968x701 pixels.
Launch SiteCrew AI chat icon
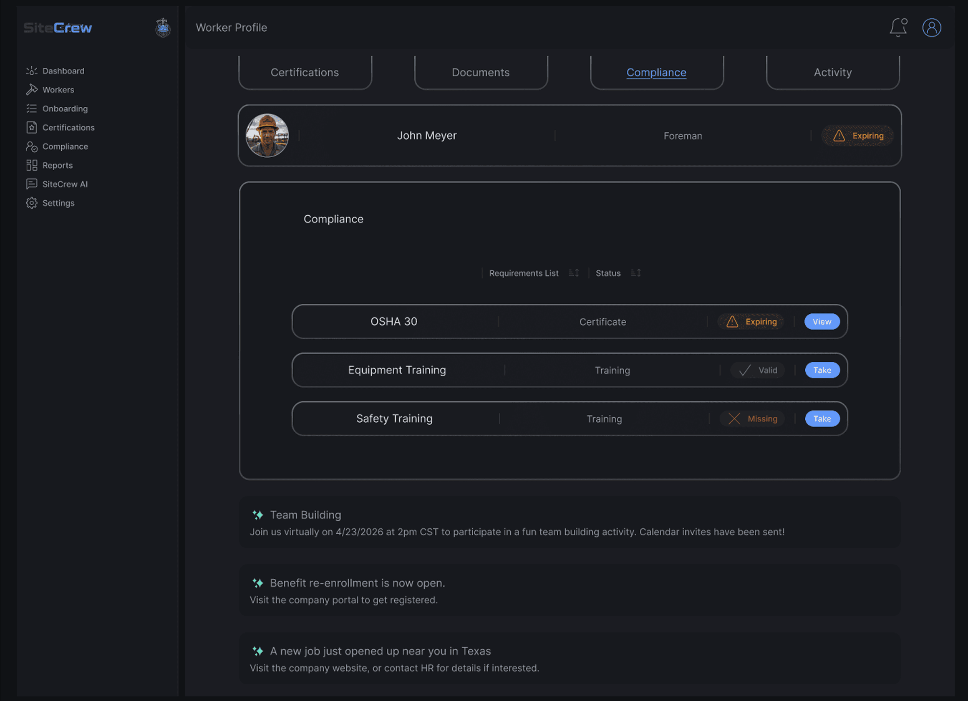coord(32,184)
